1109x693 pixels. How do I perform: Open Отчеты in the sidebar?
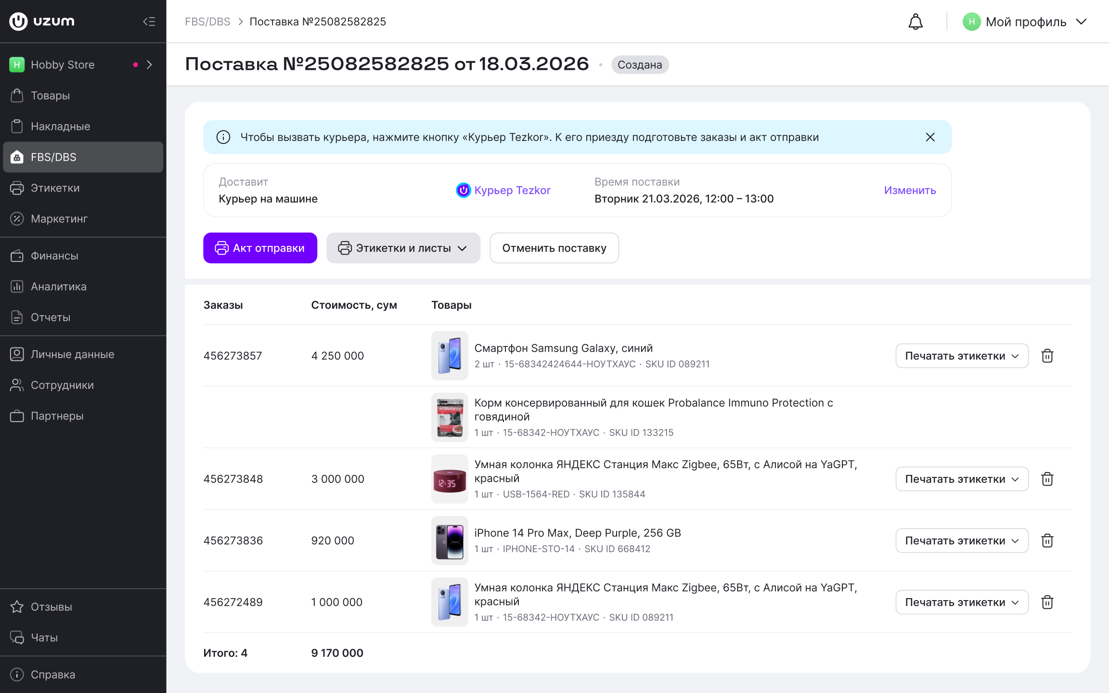click(x=83, y=317)
